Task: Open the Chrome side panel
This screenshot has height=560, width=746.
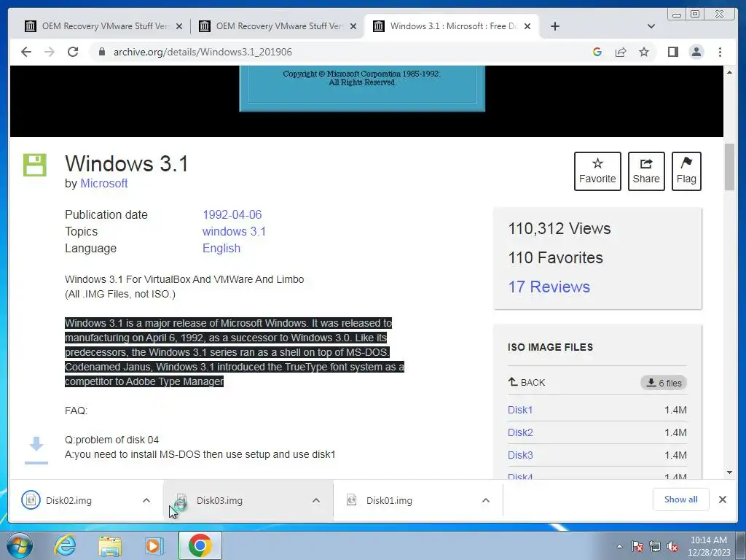Action: [672, 52]
